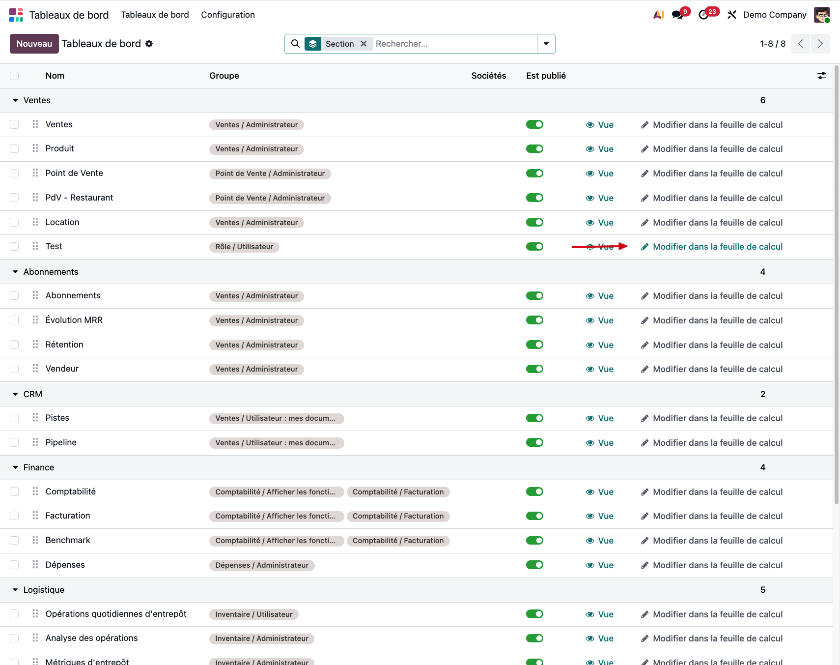Open the Configuration menu
Screen dimensions: 840x665
coord(228,15)
